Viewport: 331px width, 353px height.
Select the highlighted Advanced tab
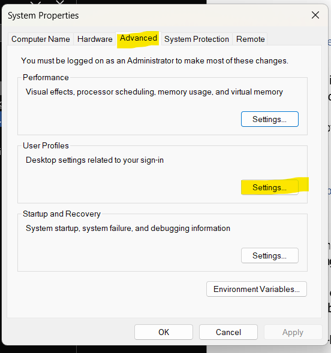pyautogui.click(x=139, y=38)
